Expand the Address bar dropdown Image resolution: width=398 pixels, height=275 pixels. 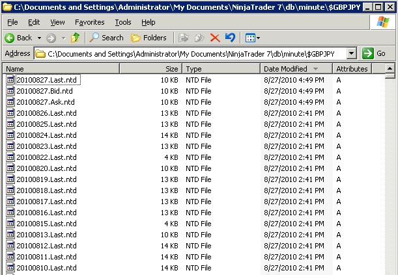tap(351, 53)
